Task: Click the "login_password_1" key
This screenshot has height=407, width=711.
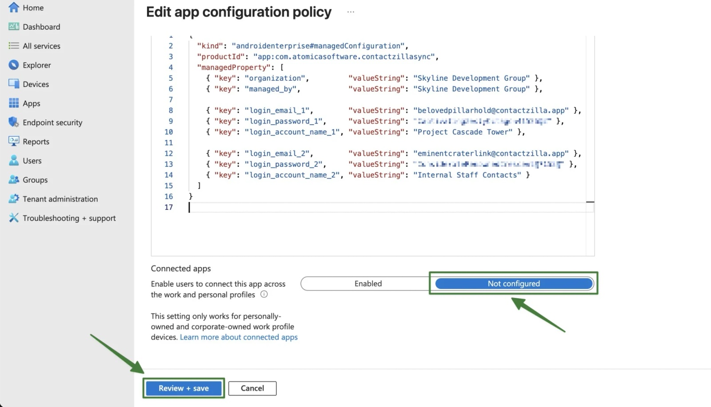Action: pos(284,121)
